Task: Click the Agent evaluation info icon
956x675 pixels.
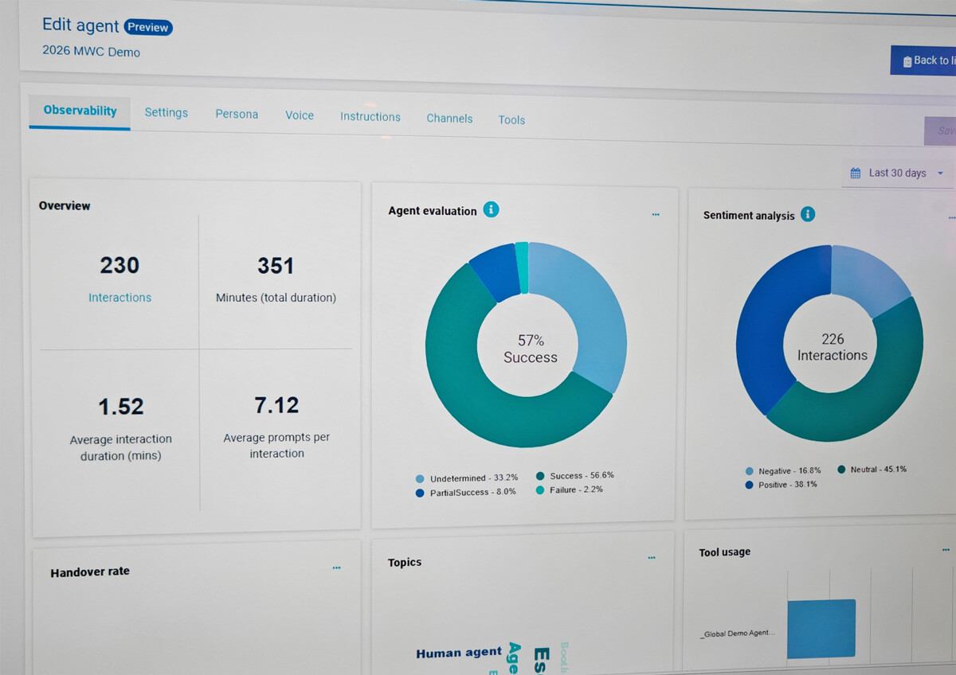Action: pos(492,210)
